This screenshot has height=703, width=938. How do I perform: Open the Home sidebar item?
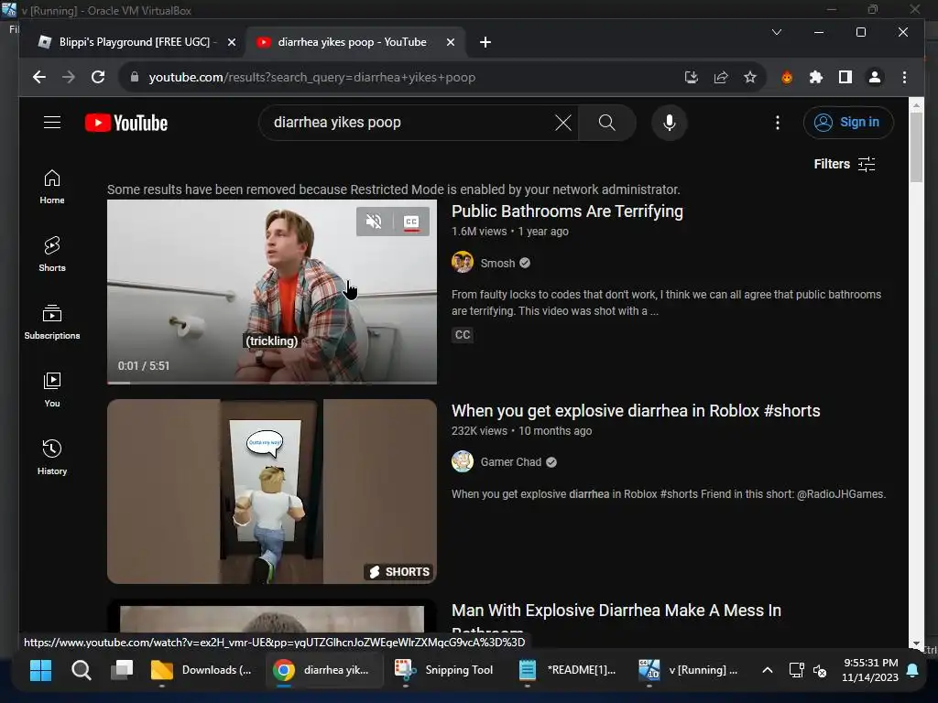pyautogui.click(x=52, y=187)
